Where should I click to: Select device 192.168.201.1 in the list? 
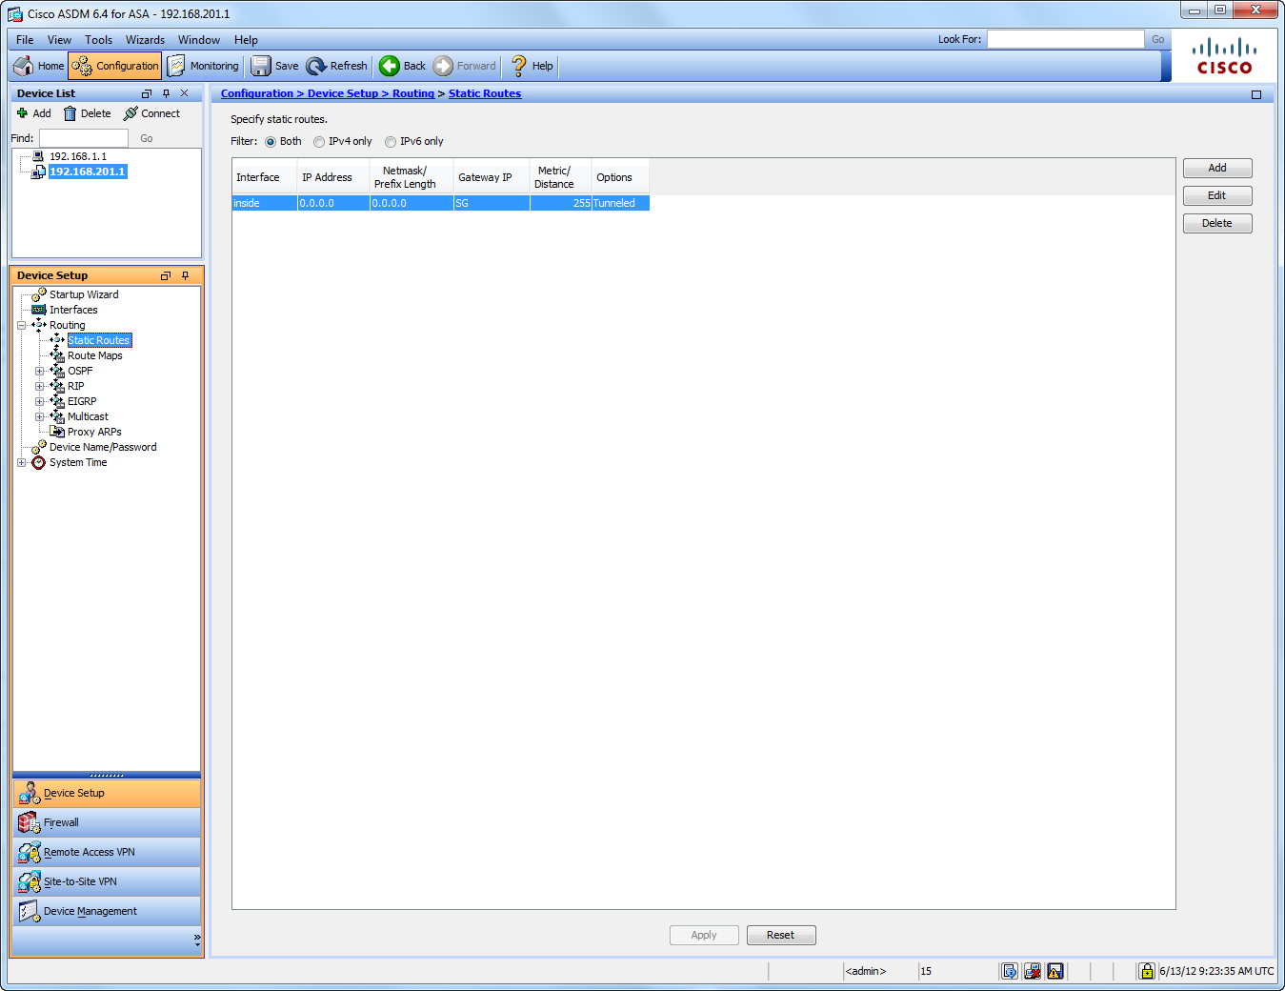click(88, 172)
